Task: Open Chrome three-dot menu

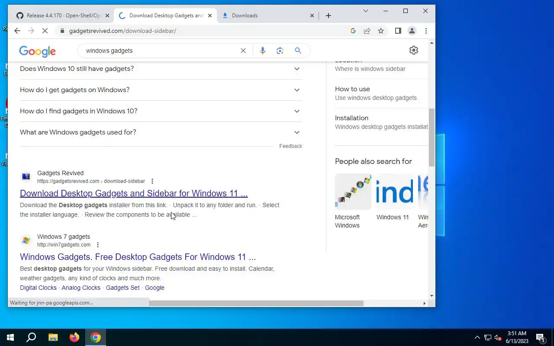Action: (426, 31)
